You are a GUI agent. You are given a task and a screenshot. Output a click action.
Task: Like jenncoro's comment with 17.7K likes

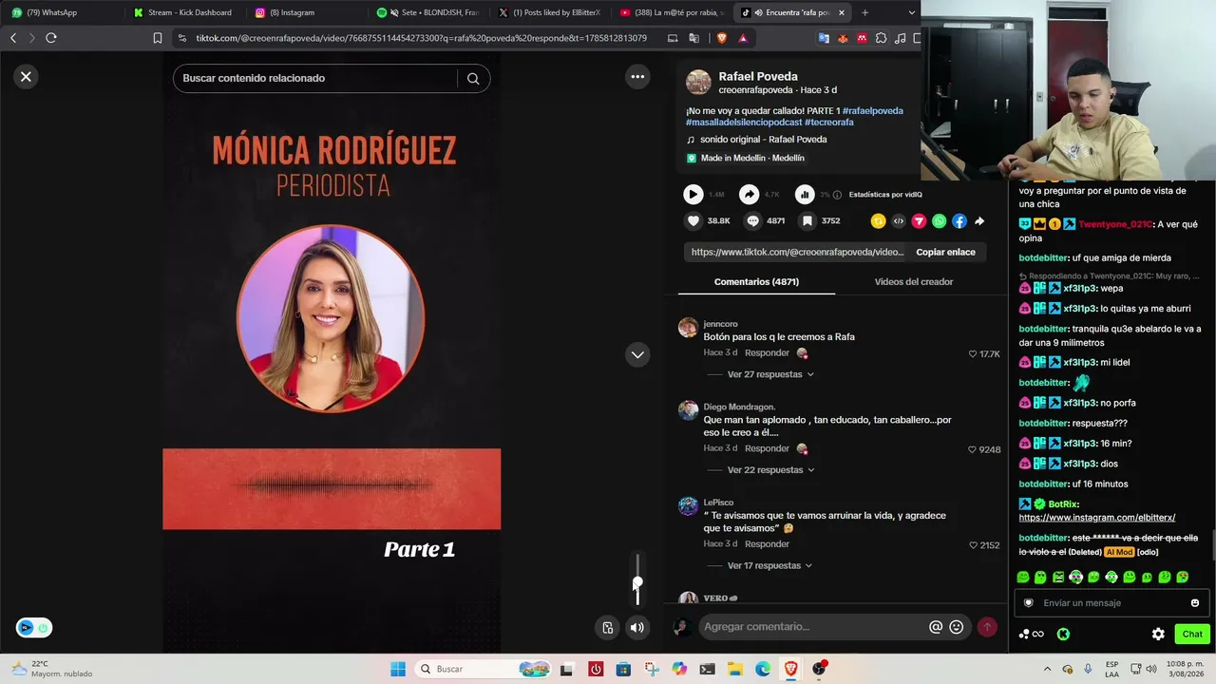tap(973, 354)
